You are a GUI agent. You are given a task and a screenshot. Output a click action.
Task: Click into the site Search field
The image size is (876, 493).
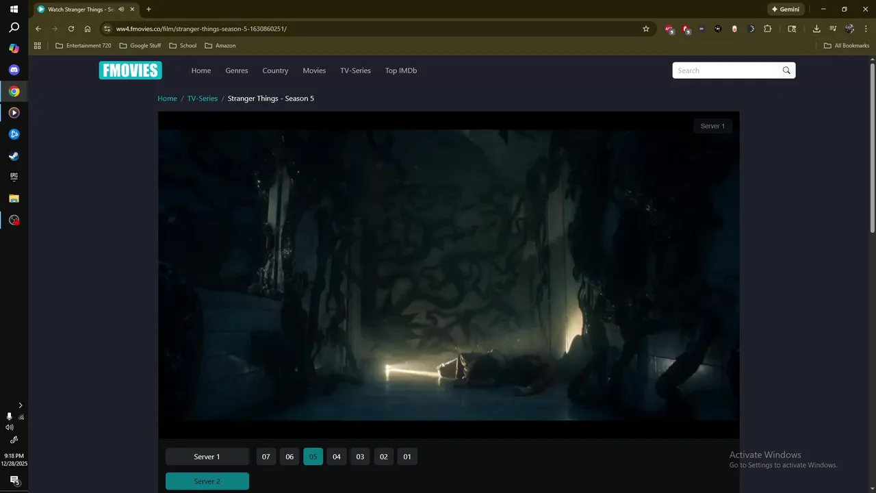(727, 71)
